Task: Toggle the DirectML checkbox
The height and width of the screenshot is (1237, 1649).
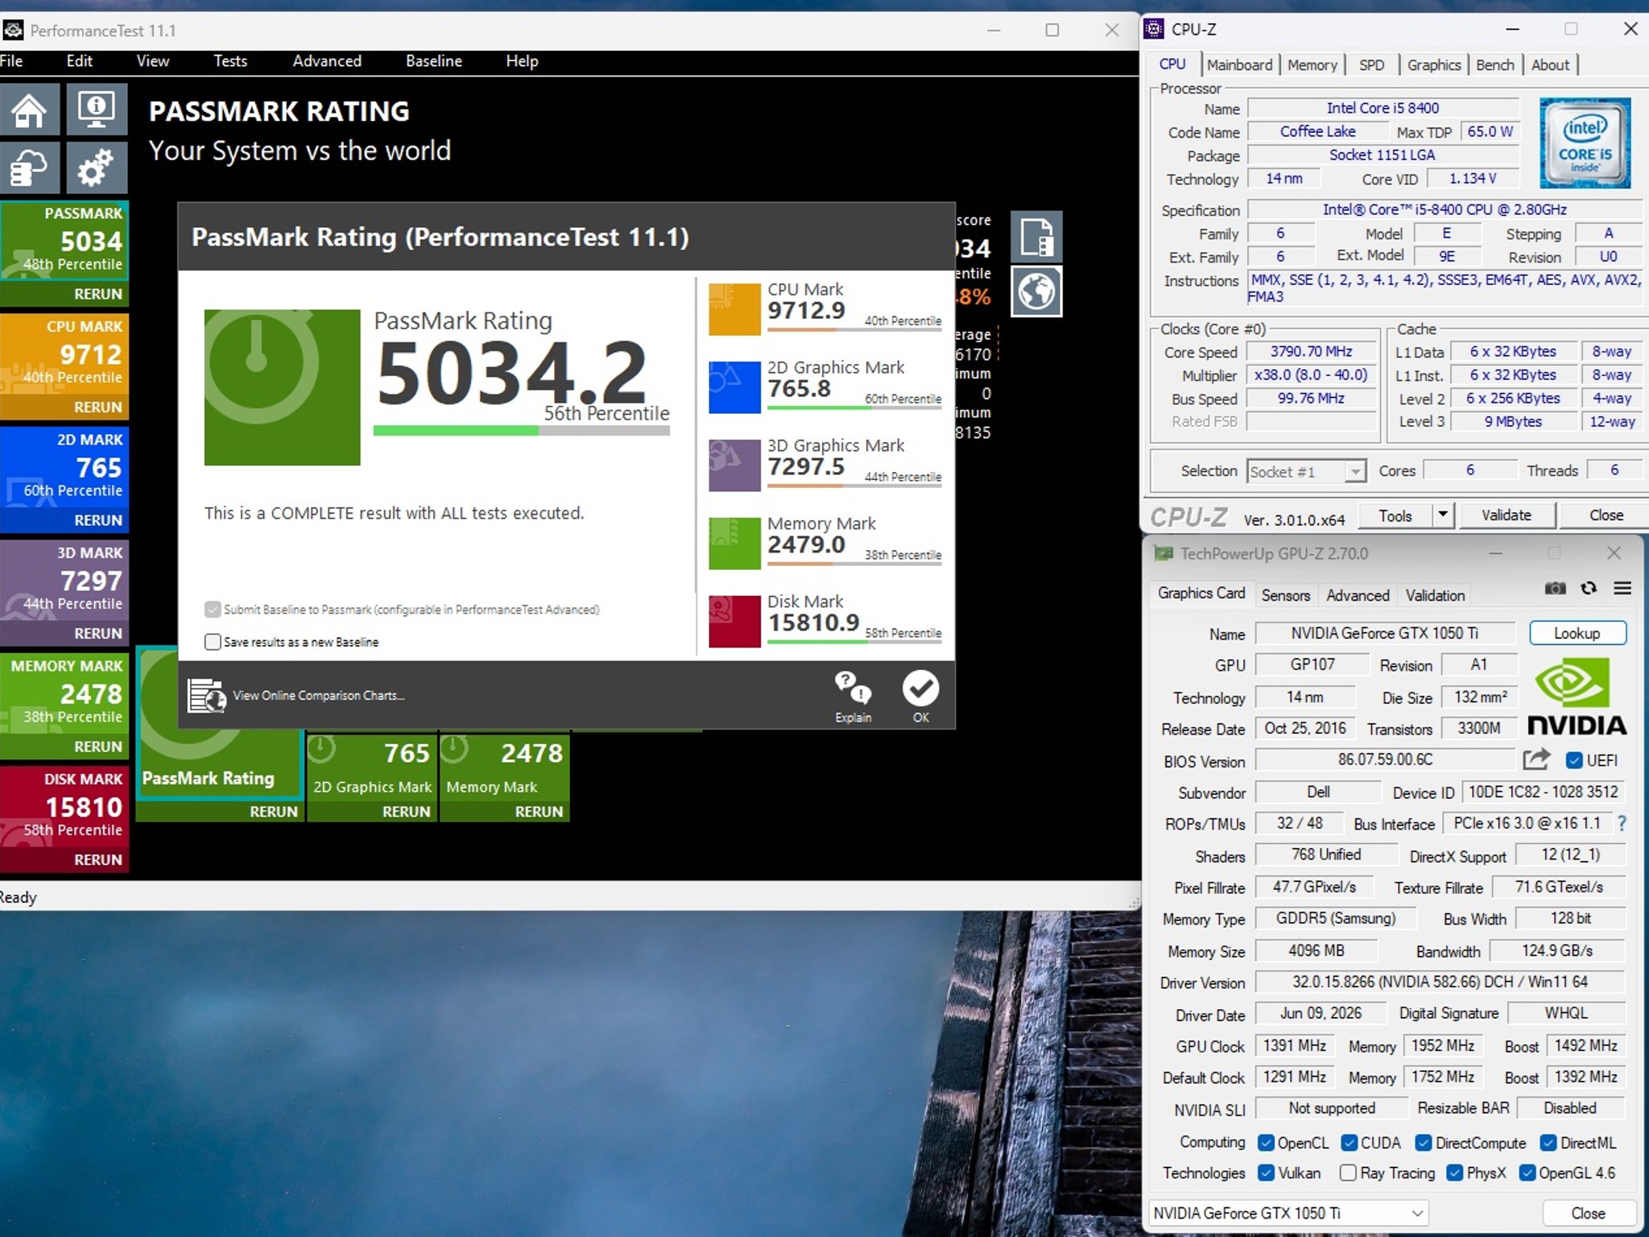Action: tap(1548, 1143)
